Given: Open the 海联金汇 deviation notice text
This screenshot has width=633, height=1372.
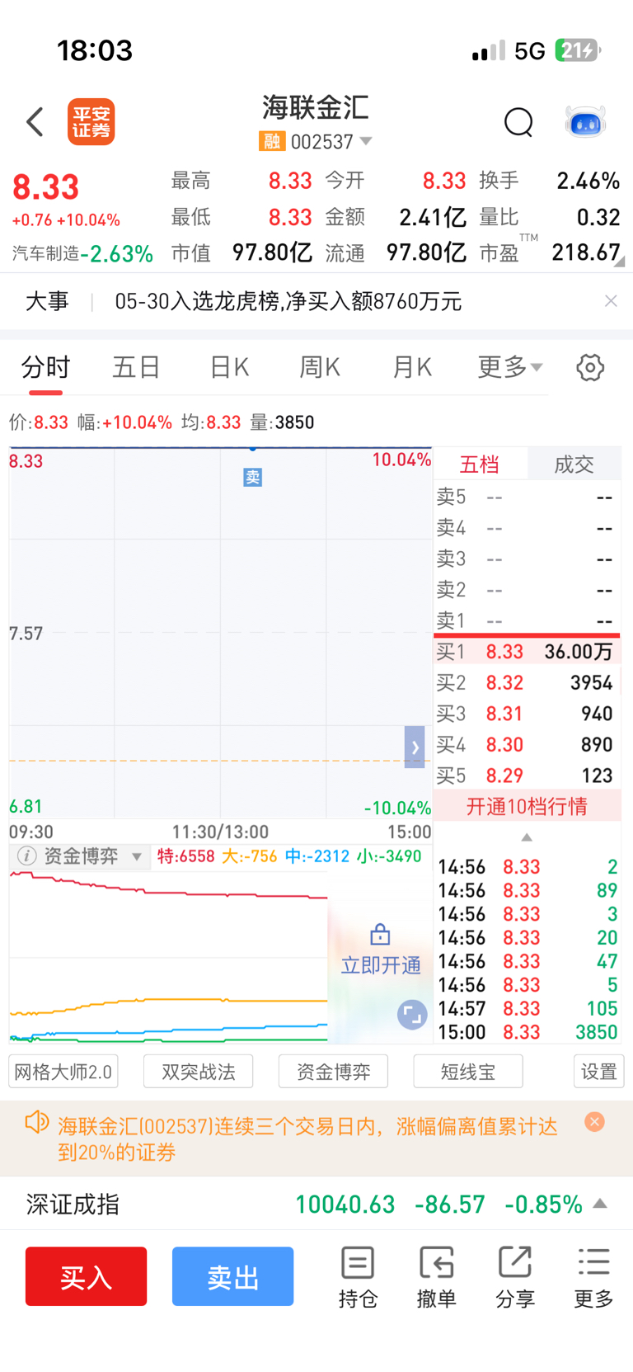Looking at the screenshot, I should click(x=307, y=1139).
